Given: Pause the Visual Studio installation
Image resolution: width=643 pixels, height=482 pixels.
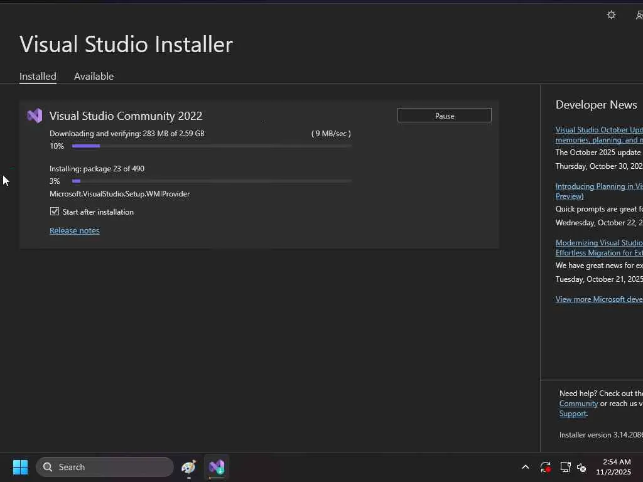Looking at the screenshot, I should pos(445,115).
